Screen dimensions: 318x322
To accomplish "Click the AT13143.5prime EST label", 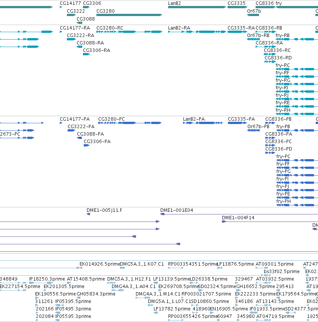I will coord(275,301).
